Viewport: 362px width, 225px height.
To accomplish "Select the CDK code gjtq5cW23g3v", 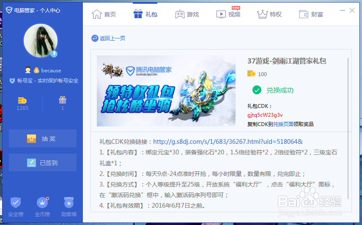I will [265, 115].
